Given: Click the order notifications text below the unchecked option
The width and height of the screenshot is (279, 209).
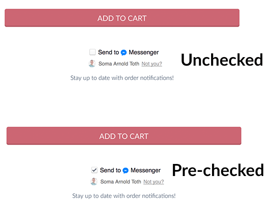Looking at the screenshot, I should pyautogui.click(x=122, y=78).
